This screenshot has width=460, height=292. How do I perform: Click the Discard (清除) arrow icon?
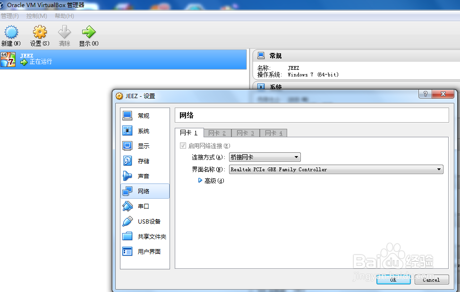64,32
